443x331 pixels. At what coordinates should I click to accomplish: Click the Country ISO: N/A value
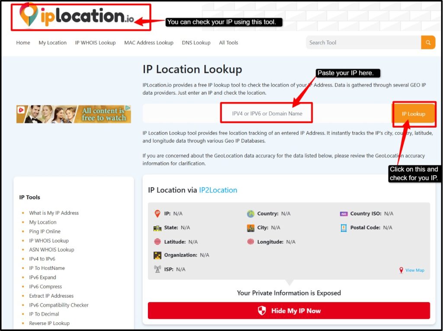click(389, 214)
